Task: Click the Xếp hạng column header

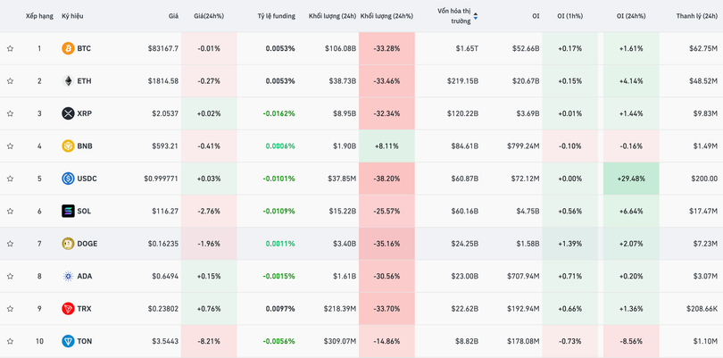Action: (39, 16)
